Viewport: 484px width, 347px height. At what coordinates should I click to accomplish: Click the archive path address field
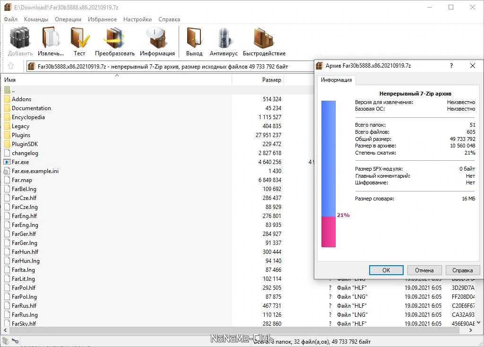point(170,66)
